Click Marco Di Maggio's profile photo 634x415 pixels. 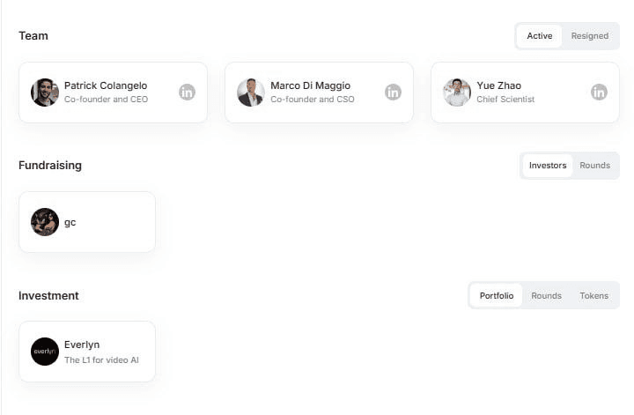(251, 92)
